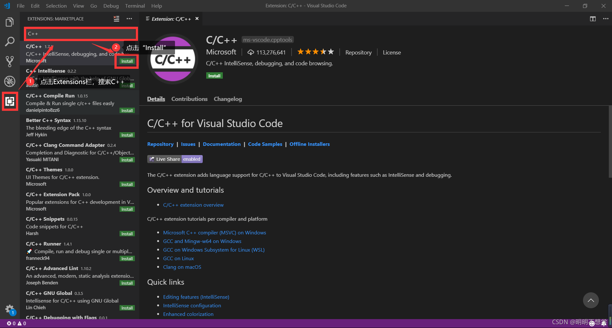
Task: Open the Help menu
Action: [157, 6]
